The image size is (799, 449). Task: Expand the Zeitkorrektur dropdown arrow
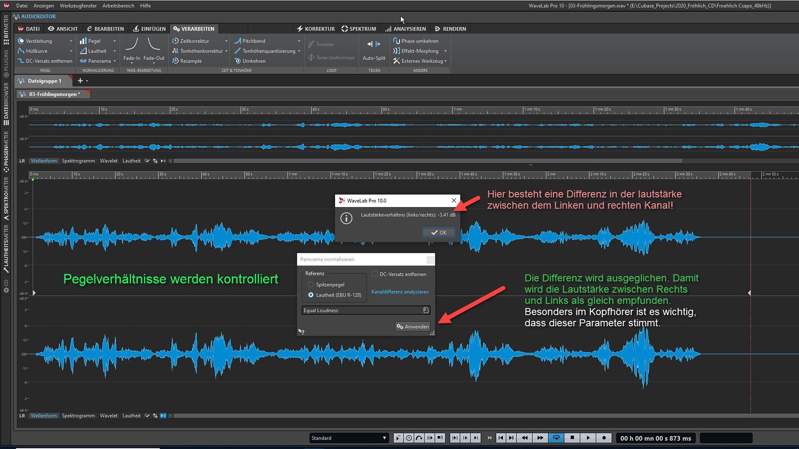click(x=226, y=41)
